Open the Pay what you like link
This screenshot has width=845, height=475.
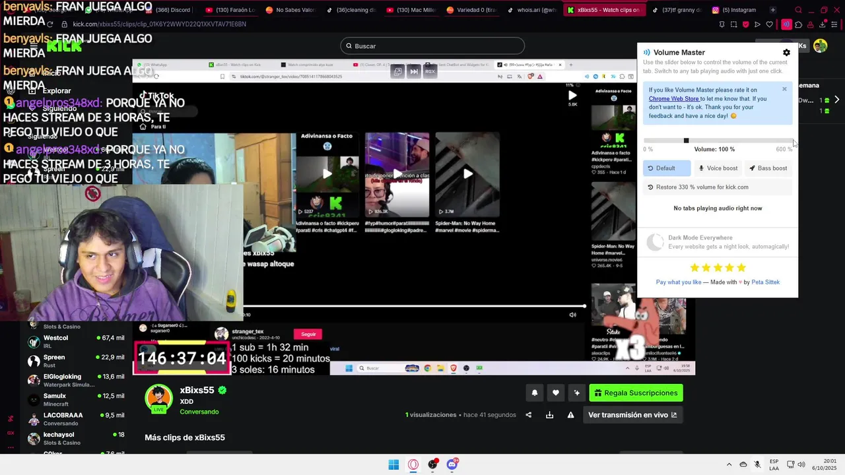point(679,282)
